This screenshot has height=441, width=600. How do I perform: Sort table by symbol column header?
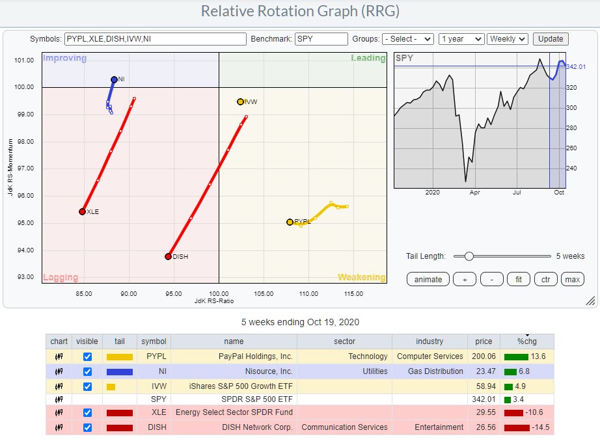click(x=154, y=341)
